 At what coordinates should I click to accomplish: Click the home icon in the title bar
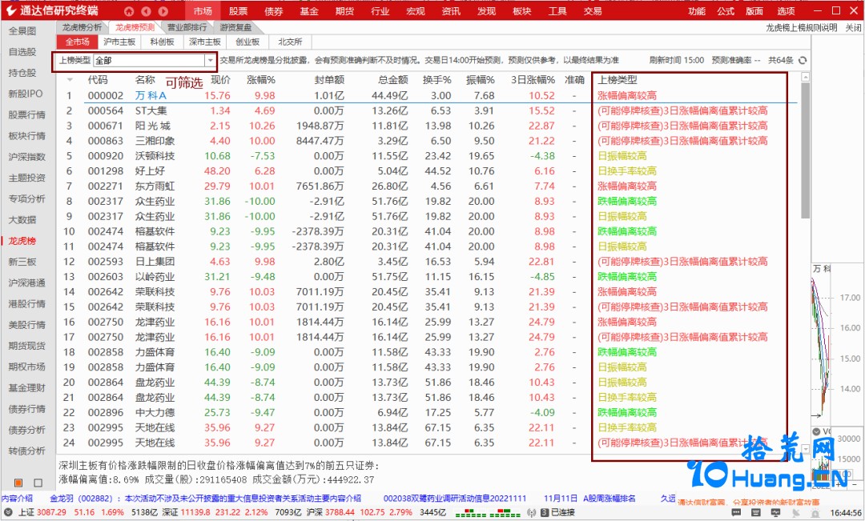[128, 11]
